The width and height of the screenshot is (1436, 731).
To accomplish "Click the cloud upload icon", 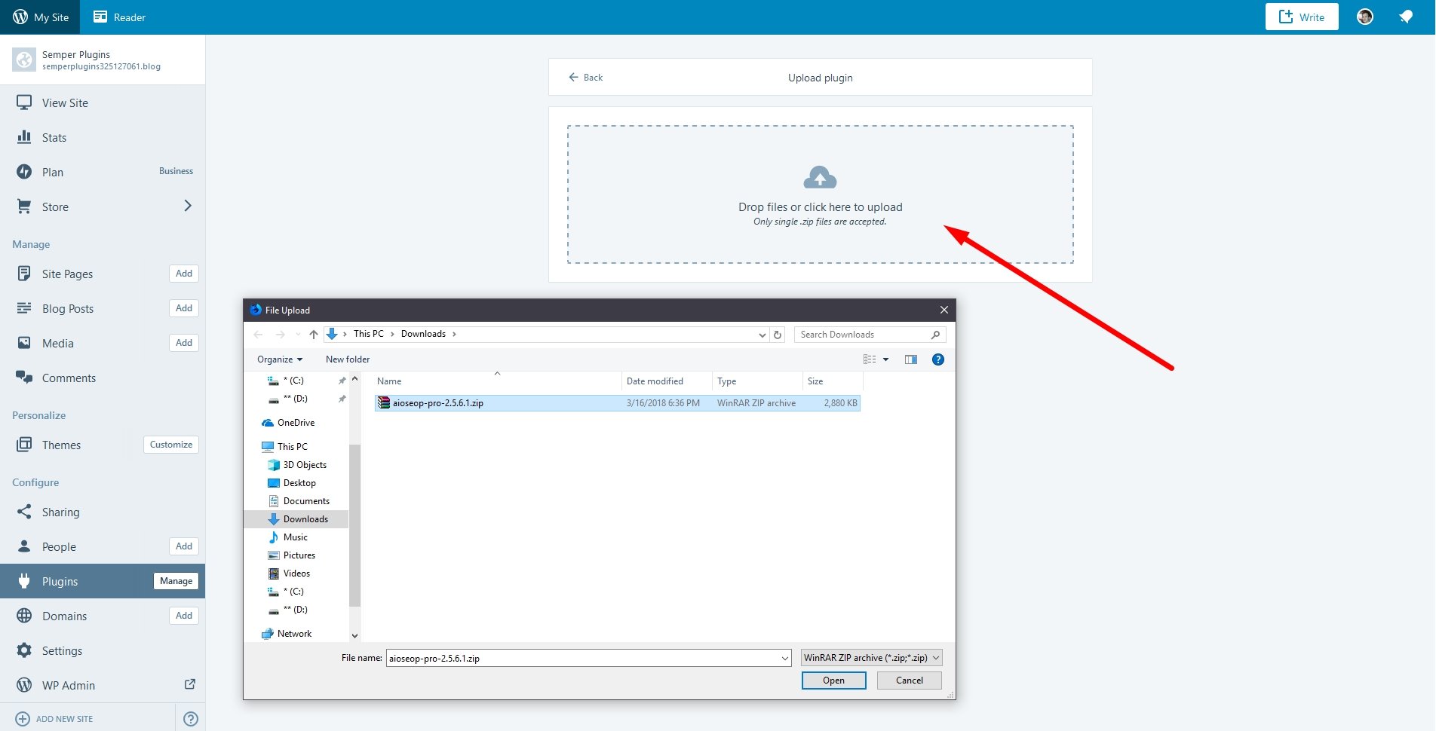I will [820, 178].
